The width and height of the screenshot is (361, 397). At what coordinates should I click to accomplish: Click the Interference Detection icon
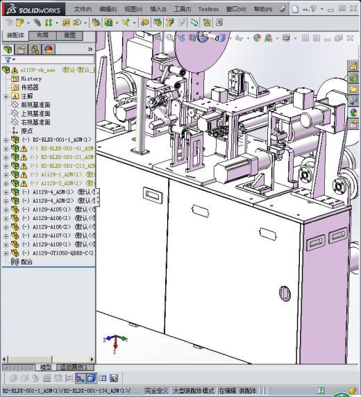tap(194, 22)
